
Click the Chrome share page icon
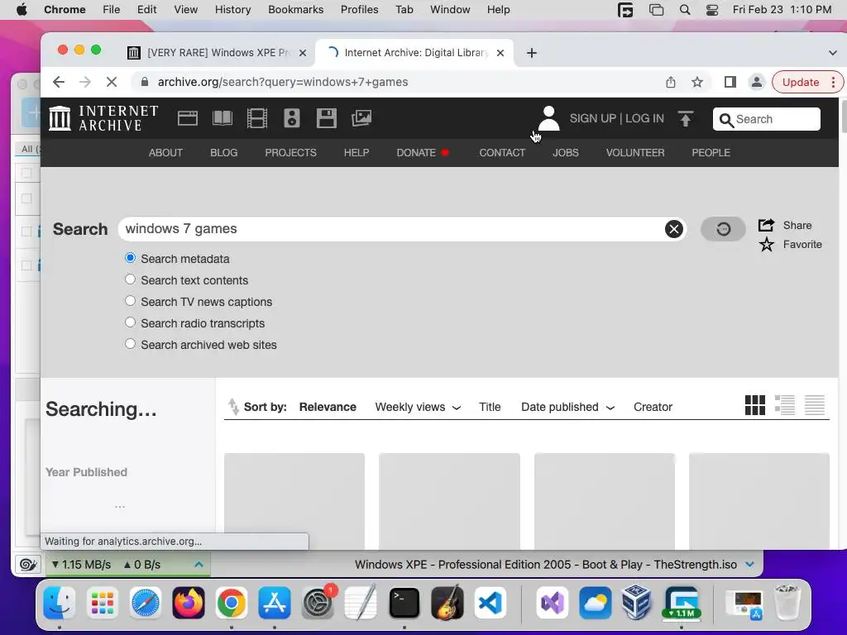tap(670, 82)
